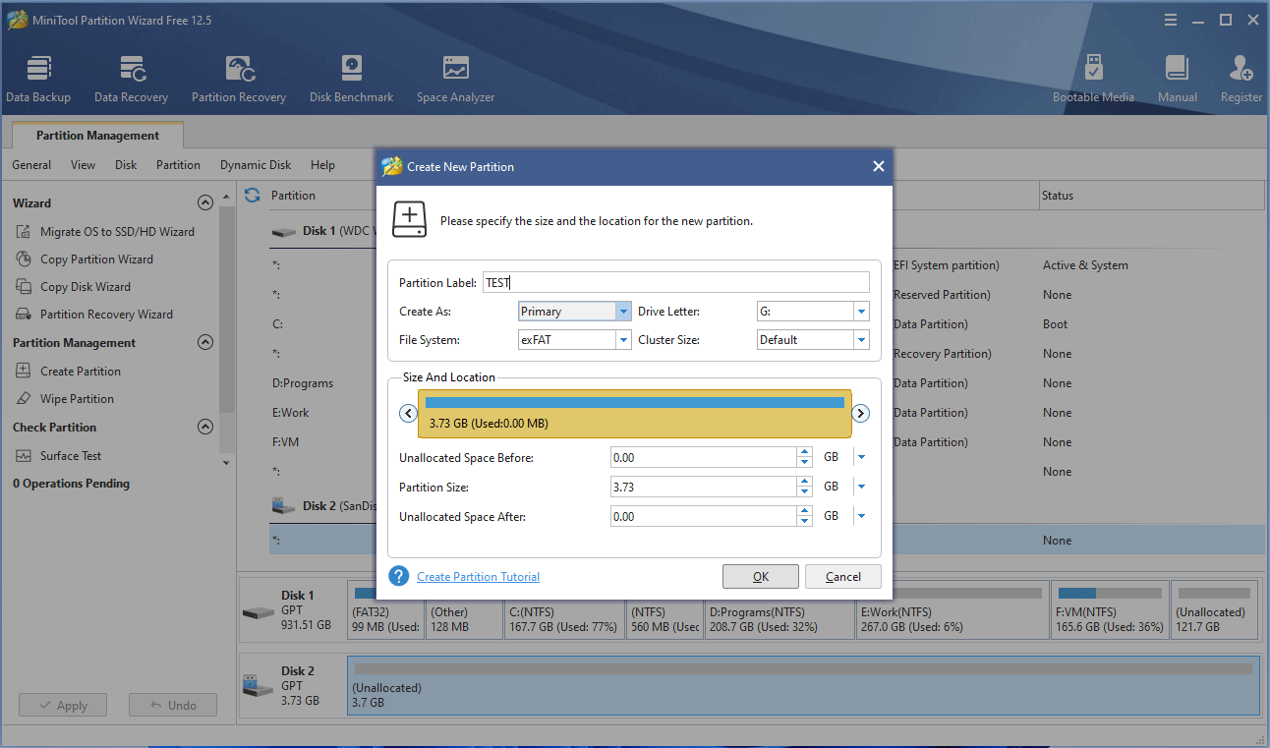
Task: Open the Data Backup tool
Action: point(38,79)
